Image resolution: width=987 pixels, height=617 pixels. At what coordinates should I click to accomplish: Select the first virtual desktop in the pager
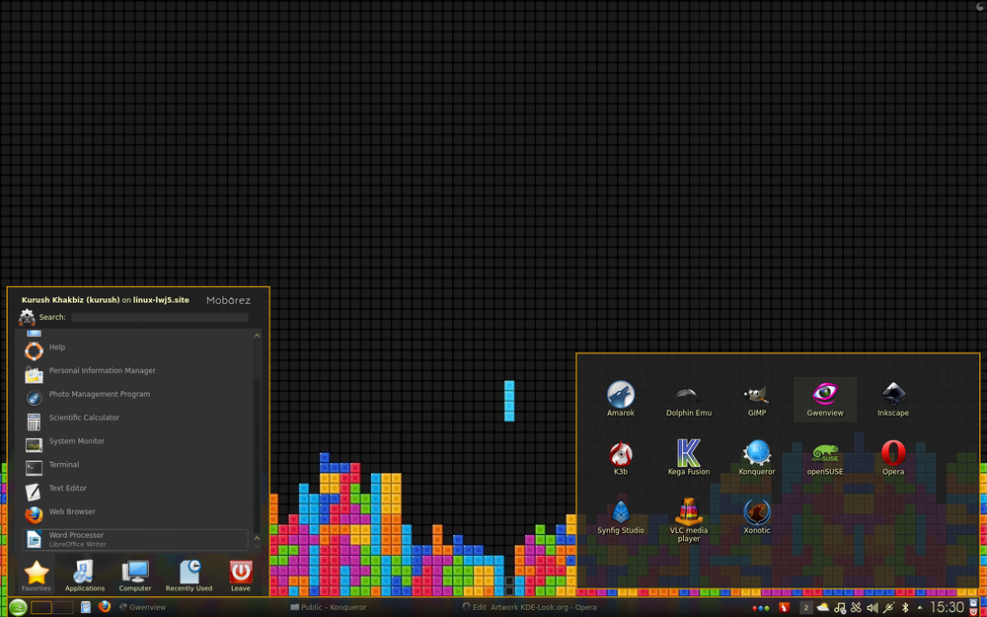41,607
